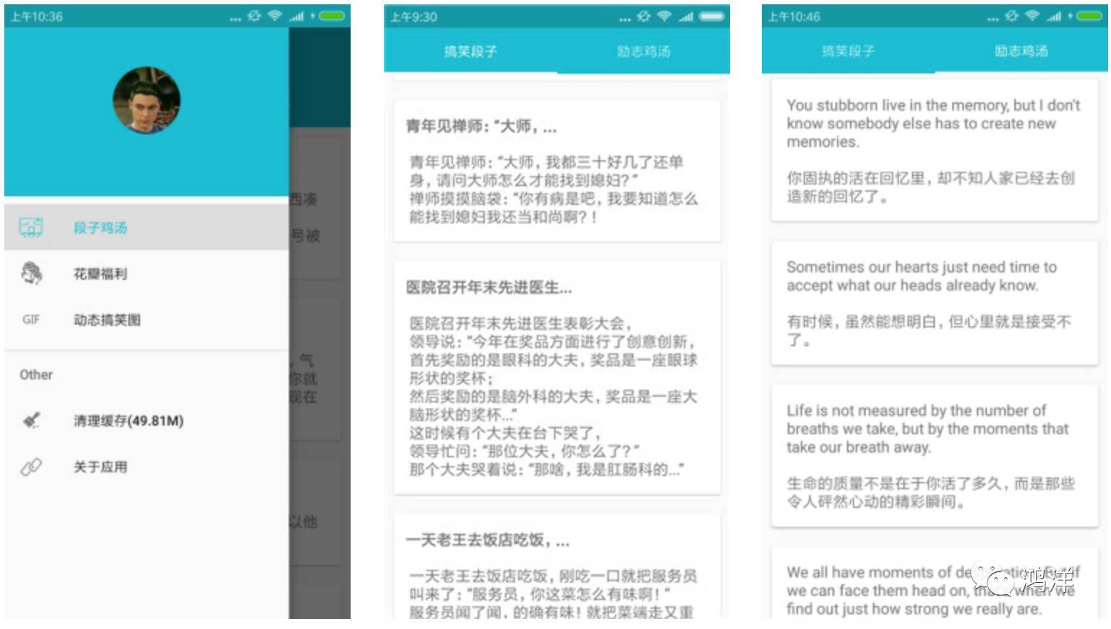Click the rotation-lock icon in 上午9:30 status bar

pos(643,17)
